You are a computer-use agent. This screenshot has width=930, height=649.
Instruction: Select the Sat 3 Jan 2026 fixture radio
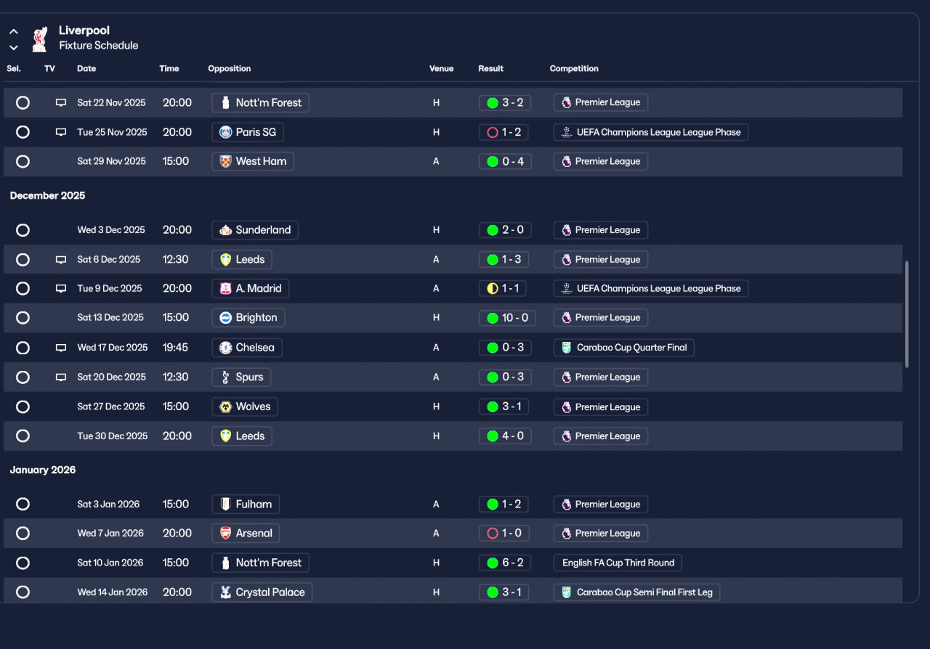(x=23, y=504)
